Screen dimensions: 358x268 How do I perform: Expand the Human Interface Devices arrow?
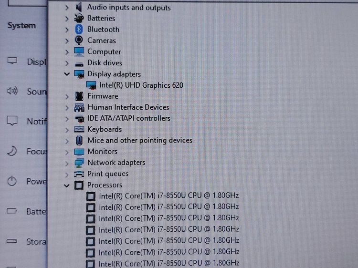click(x=67, y=107)
